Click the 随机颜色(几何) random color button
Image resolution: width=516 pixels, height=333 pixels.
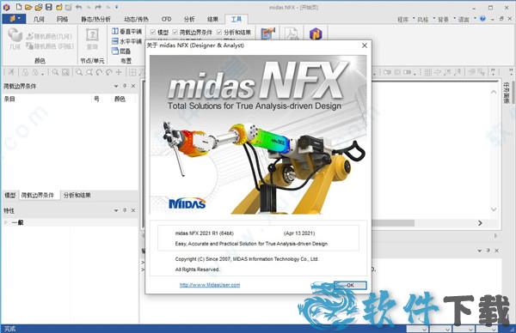tap(49, 36)
